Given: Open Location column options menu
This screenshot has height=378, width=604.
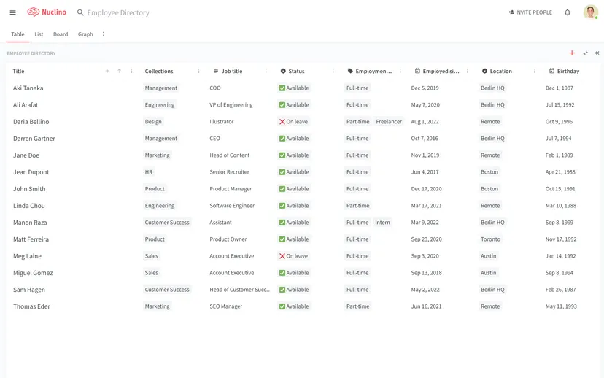Looking at the screenshot, I should (534, 71).
